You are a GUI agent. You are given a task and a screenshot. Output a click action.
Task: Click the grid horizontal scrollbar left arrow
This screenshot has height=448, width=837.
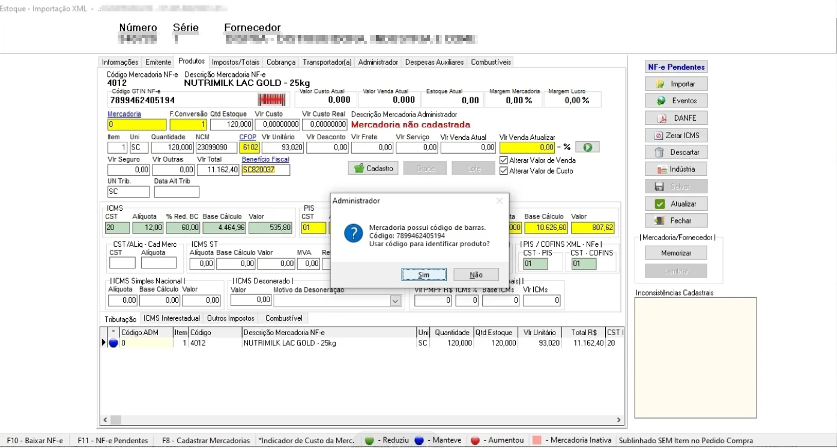pyautogui.click(x=106, y=420)
